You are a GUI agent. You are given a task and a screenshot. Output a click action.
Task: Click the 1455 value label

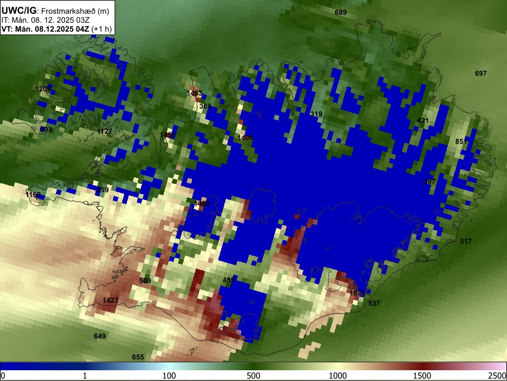[x=168, y=135]
